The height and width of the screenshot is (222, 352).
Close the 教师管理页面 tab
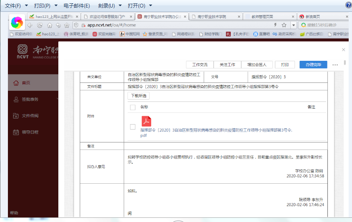pos(293,17)
